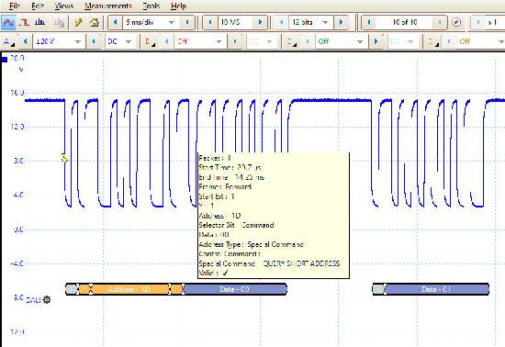Switch to Persistence mode icon

[x=24, y=23]
